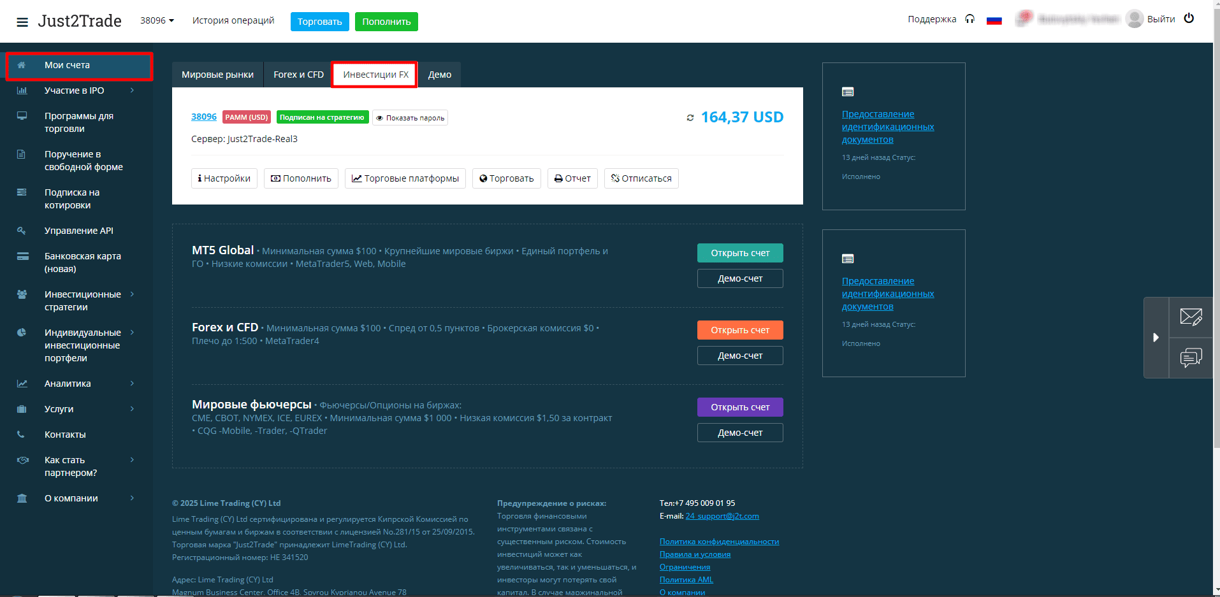Open Торговые платформы button

tap(405, 178)
